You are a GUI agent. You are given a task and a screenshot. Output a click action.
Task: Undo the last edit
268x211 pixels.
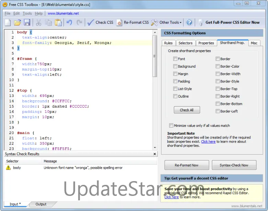69,22
